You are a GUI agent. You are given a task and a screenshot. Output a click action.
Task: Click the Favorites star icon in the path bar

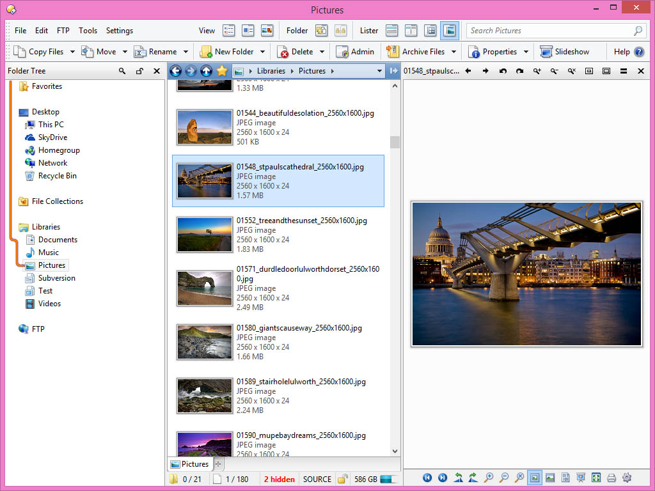tap(222, 71)
